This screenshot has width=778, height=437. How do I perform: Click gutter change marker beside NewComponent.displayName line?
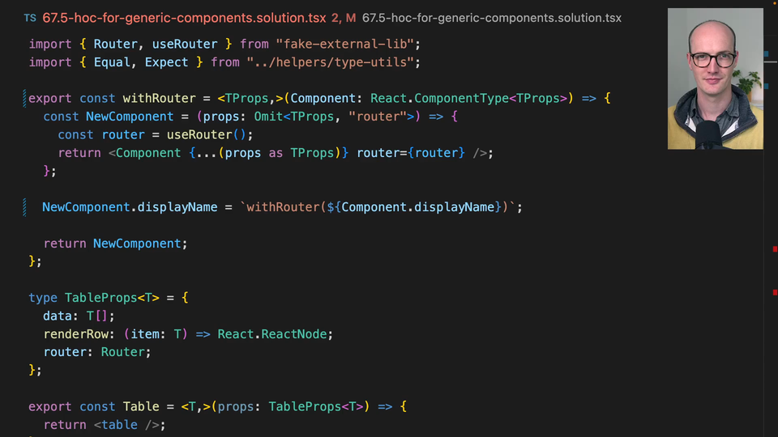click(25, 207)
